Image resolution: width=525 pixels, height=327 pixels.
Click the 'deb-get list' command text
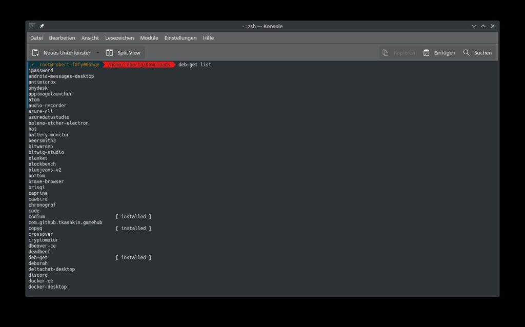coord(195,65)
